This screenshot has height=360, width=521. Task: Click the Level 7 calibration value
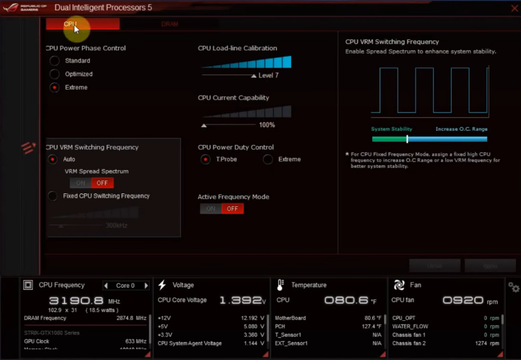tap(269, 76)
